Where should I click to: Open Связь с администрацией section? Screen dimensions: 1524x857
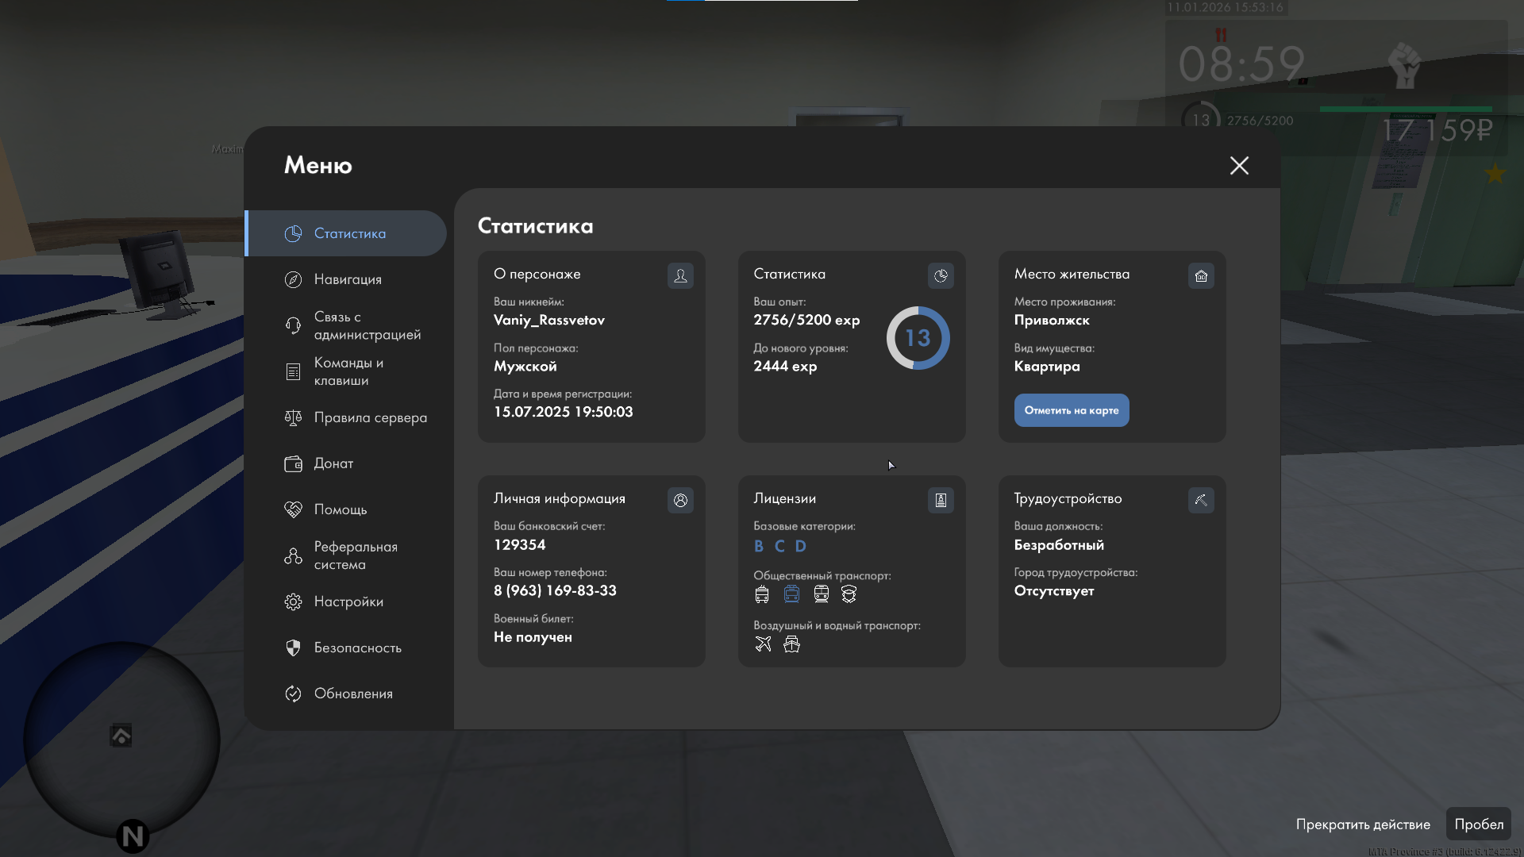(x=367, y=325)
